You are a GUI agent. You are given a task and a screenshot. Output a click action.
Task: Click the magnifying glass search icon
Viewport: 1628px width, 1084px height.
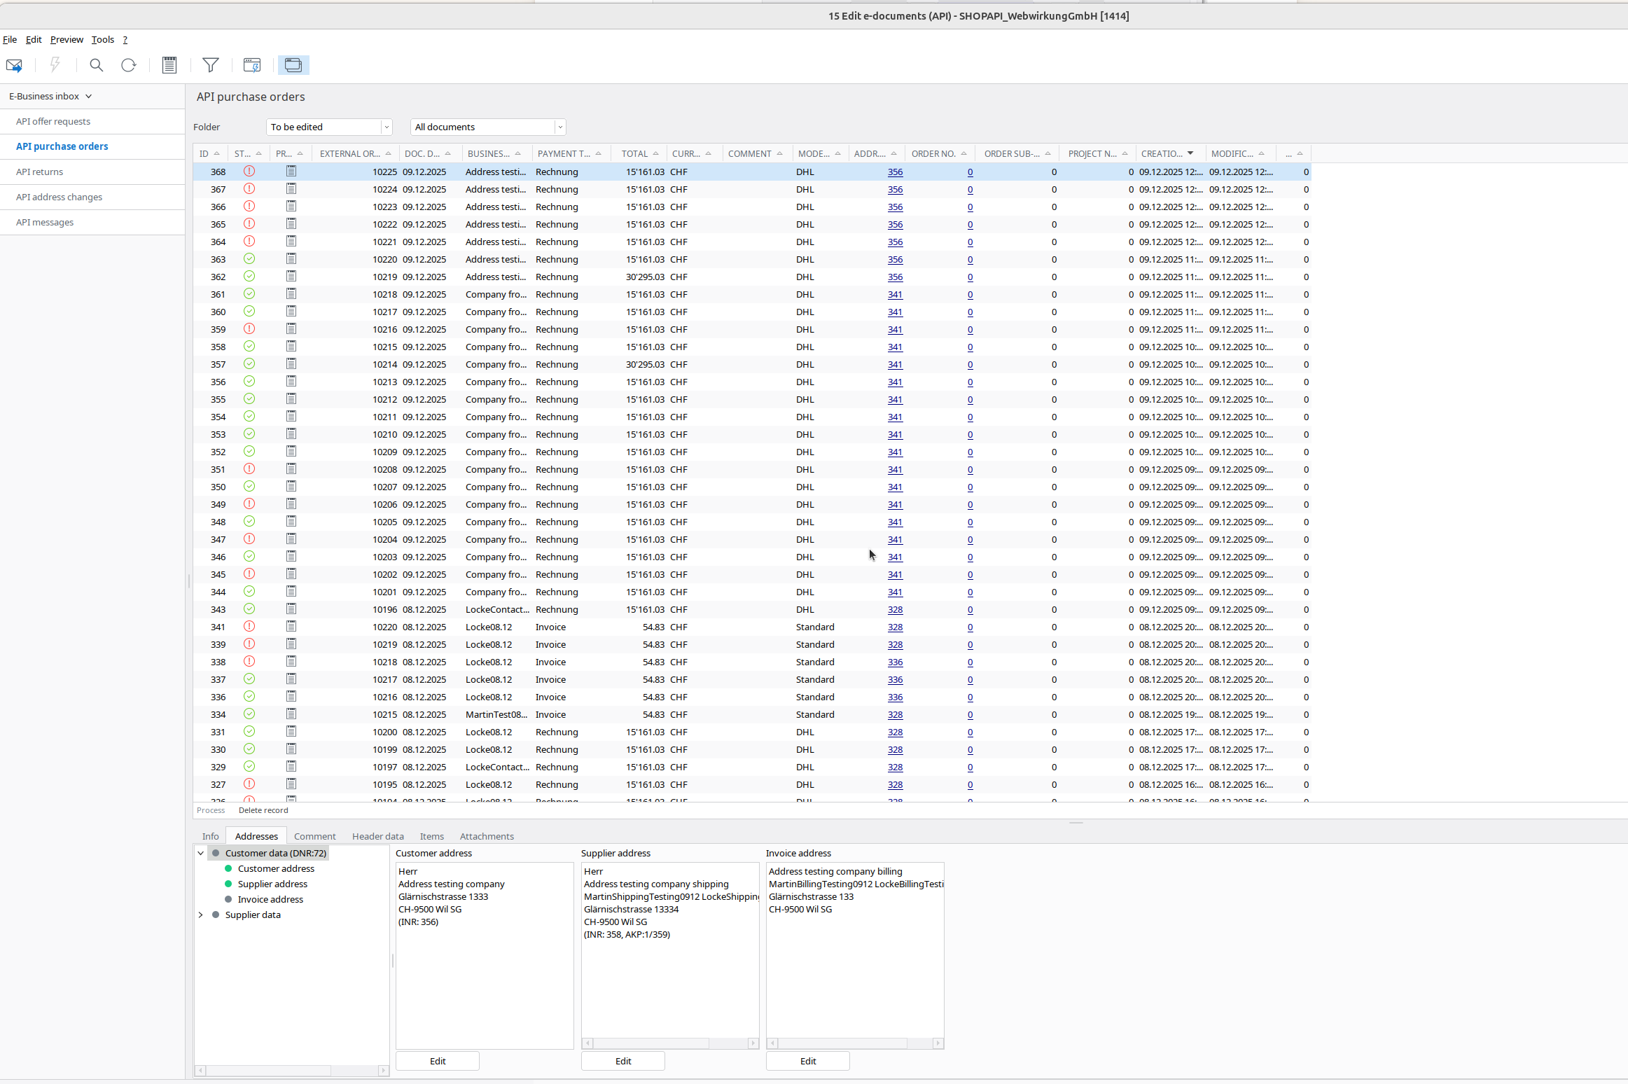pos(96,65)
